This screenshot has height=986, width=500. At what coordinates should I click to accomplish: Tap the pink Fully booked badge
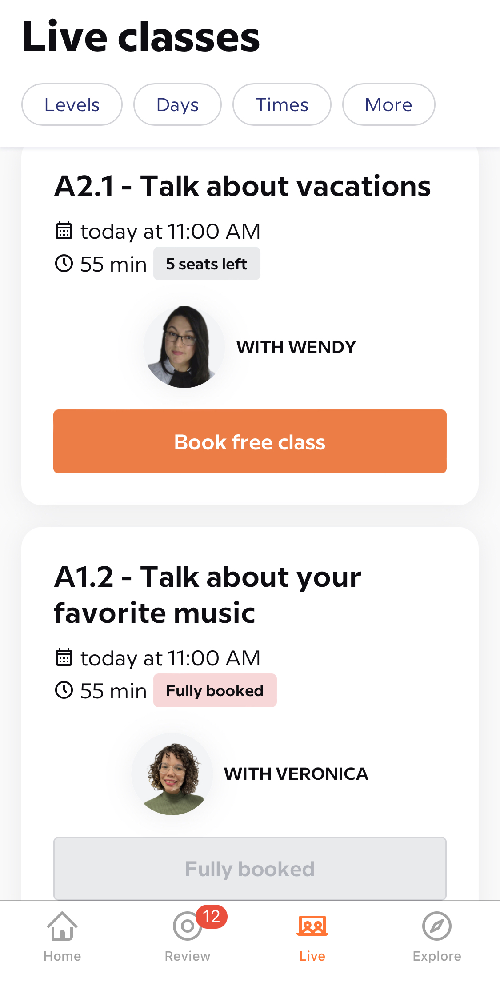(x=215, y=691)
